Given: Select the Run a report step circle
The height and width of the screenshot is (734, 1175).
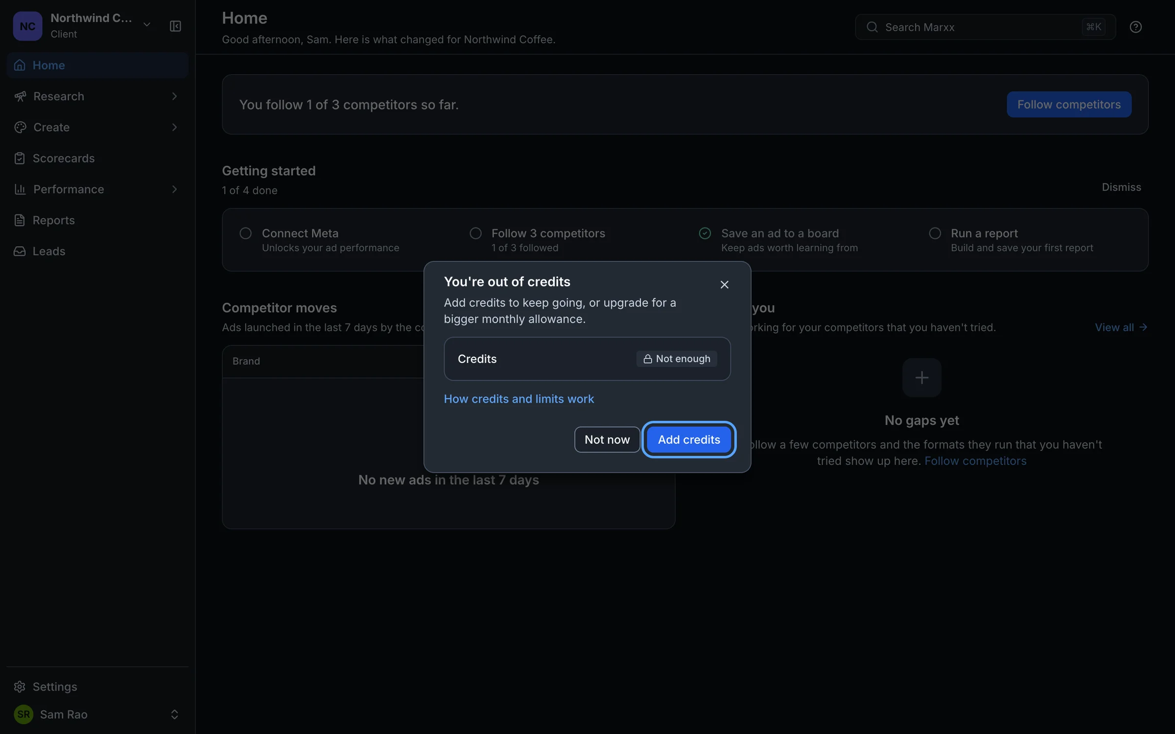Looking at the screenshot, I should (935, 233).
